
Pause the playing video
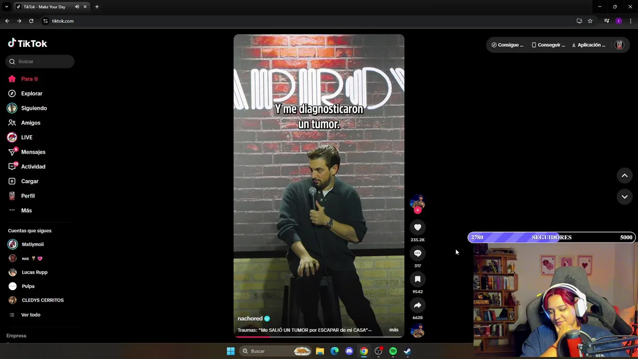tap(319, 185)
